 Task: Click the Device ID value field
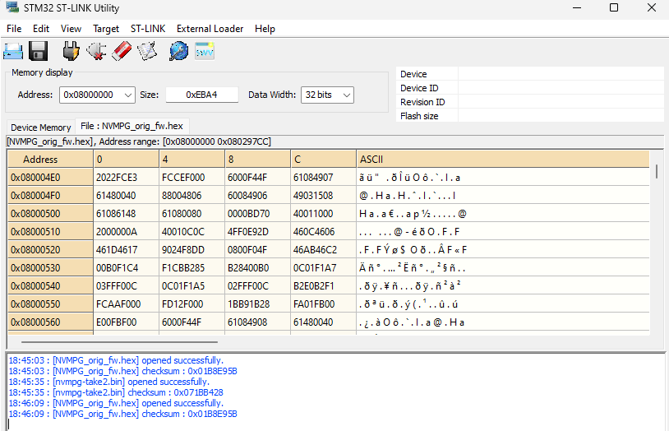coord(561,88)
